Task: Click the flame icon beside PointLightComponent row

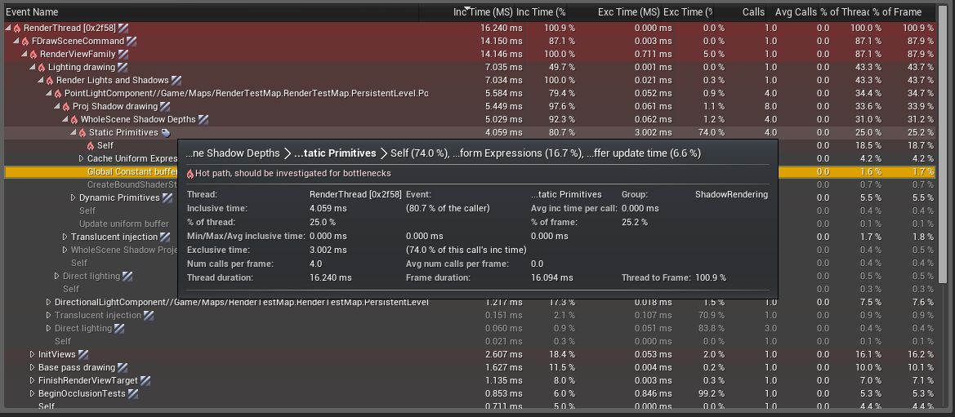Action: click(58, 94)
